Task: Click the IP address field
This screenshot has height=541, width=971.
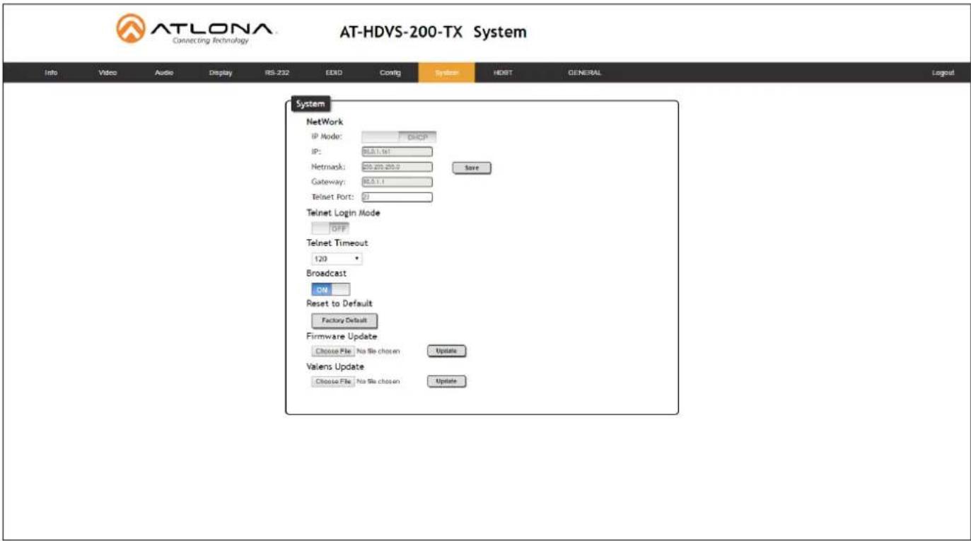Action: 397,151
